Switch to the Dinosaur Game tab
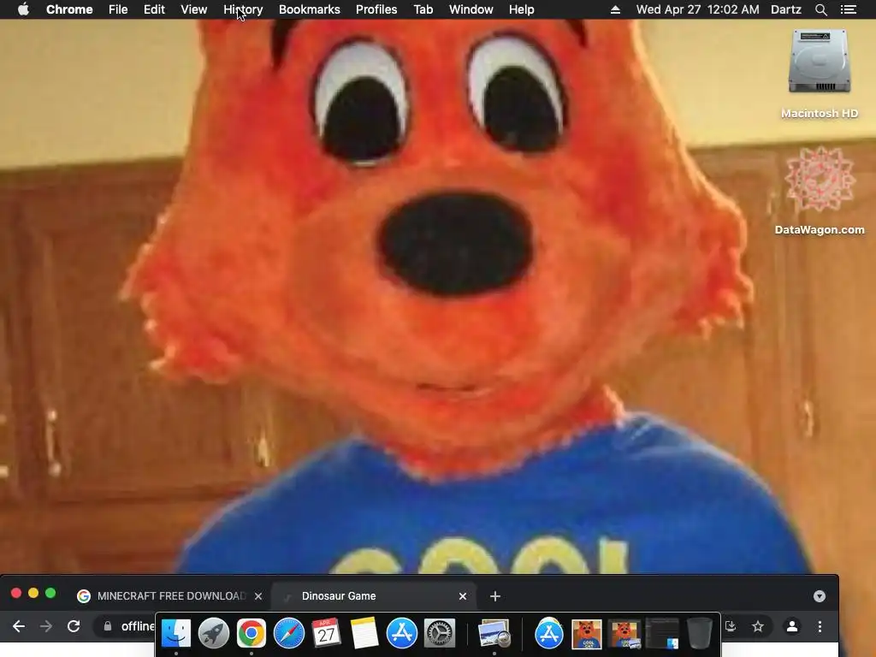The image size is (876, 657). tap(373, 596)
